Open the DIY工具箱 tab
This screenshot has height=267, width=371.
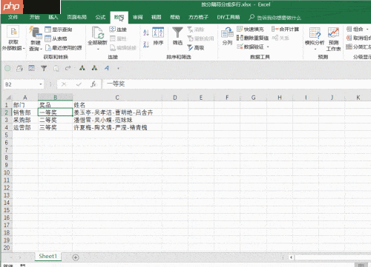(x=229, y=17)
